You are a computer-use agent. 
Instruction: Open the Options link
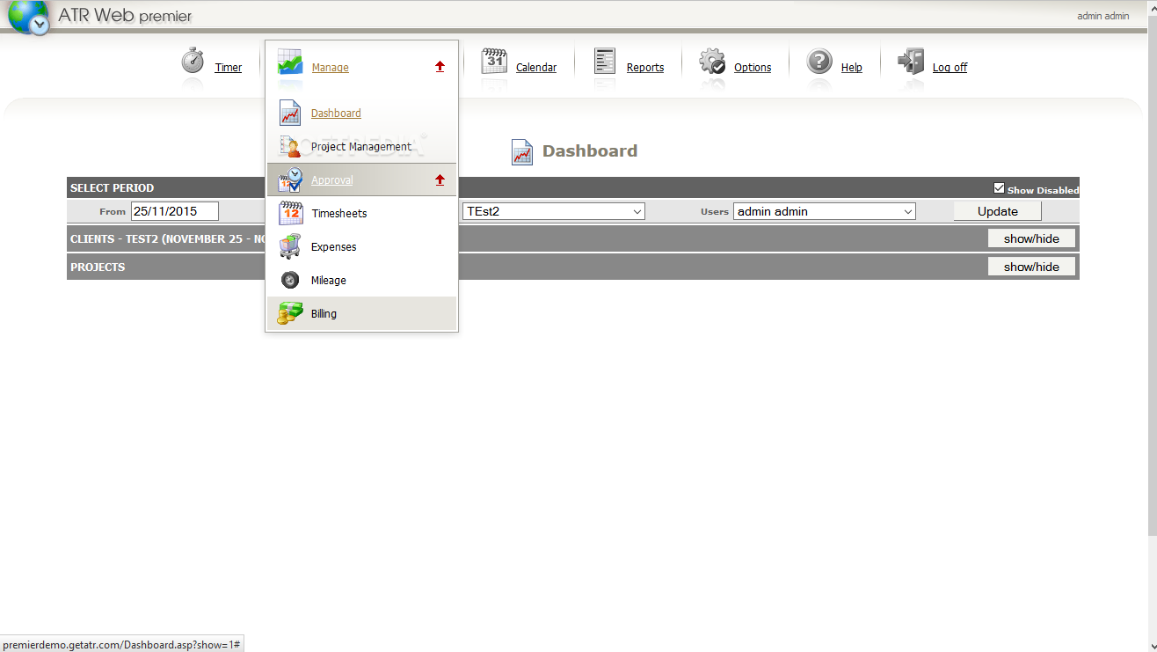[753, 68]
